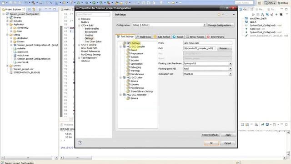Expand Binaries folder in Project Explorer
The image size is (291, 164).
[7, 17]
